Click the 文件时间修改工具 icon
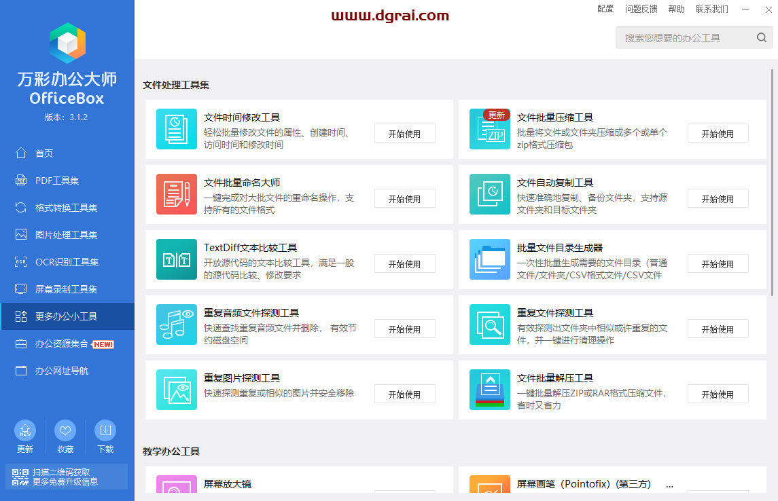 coord(177,129)
